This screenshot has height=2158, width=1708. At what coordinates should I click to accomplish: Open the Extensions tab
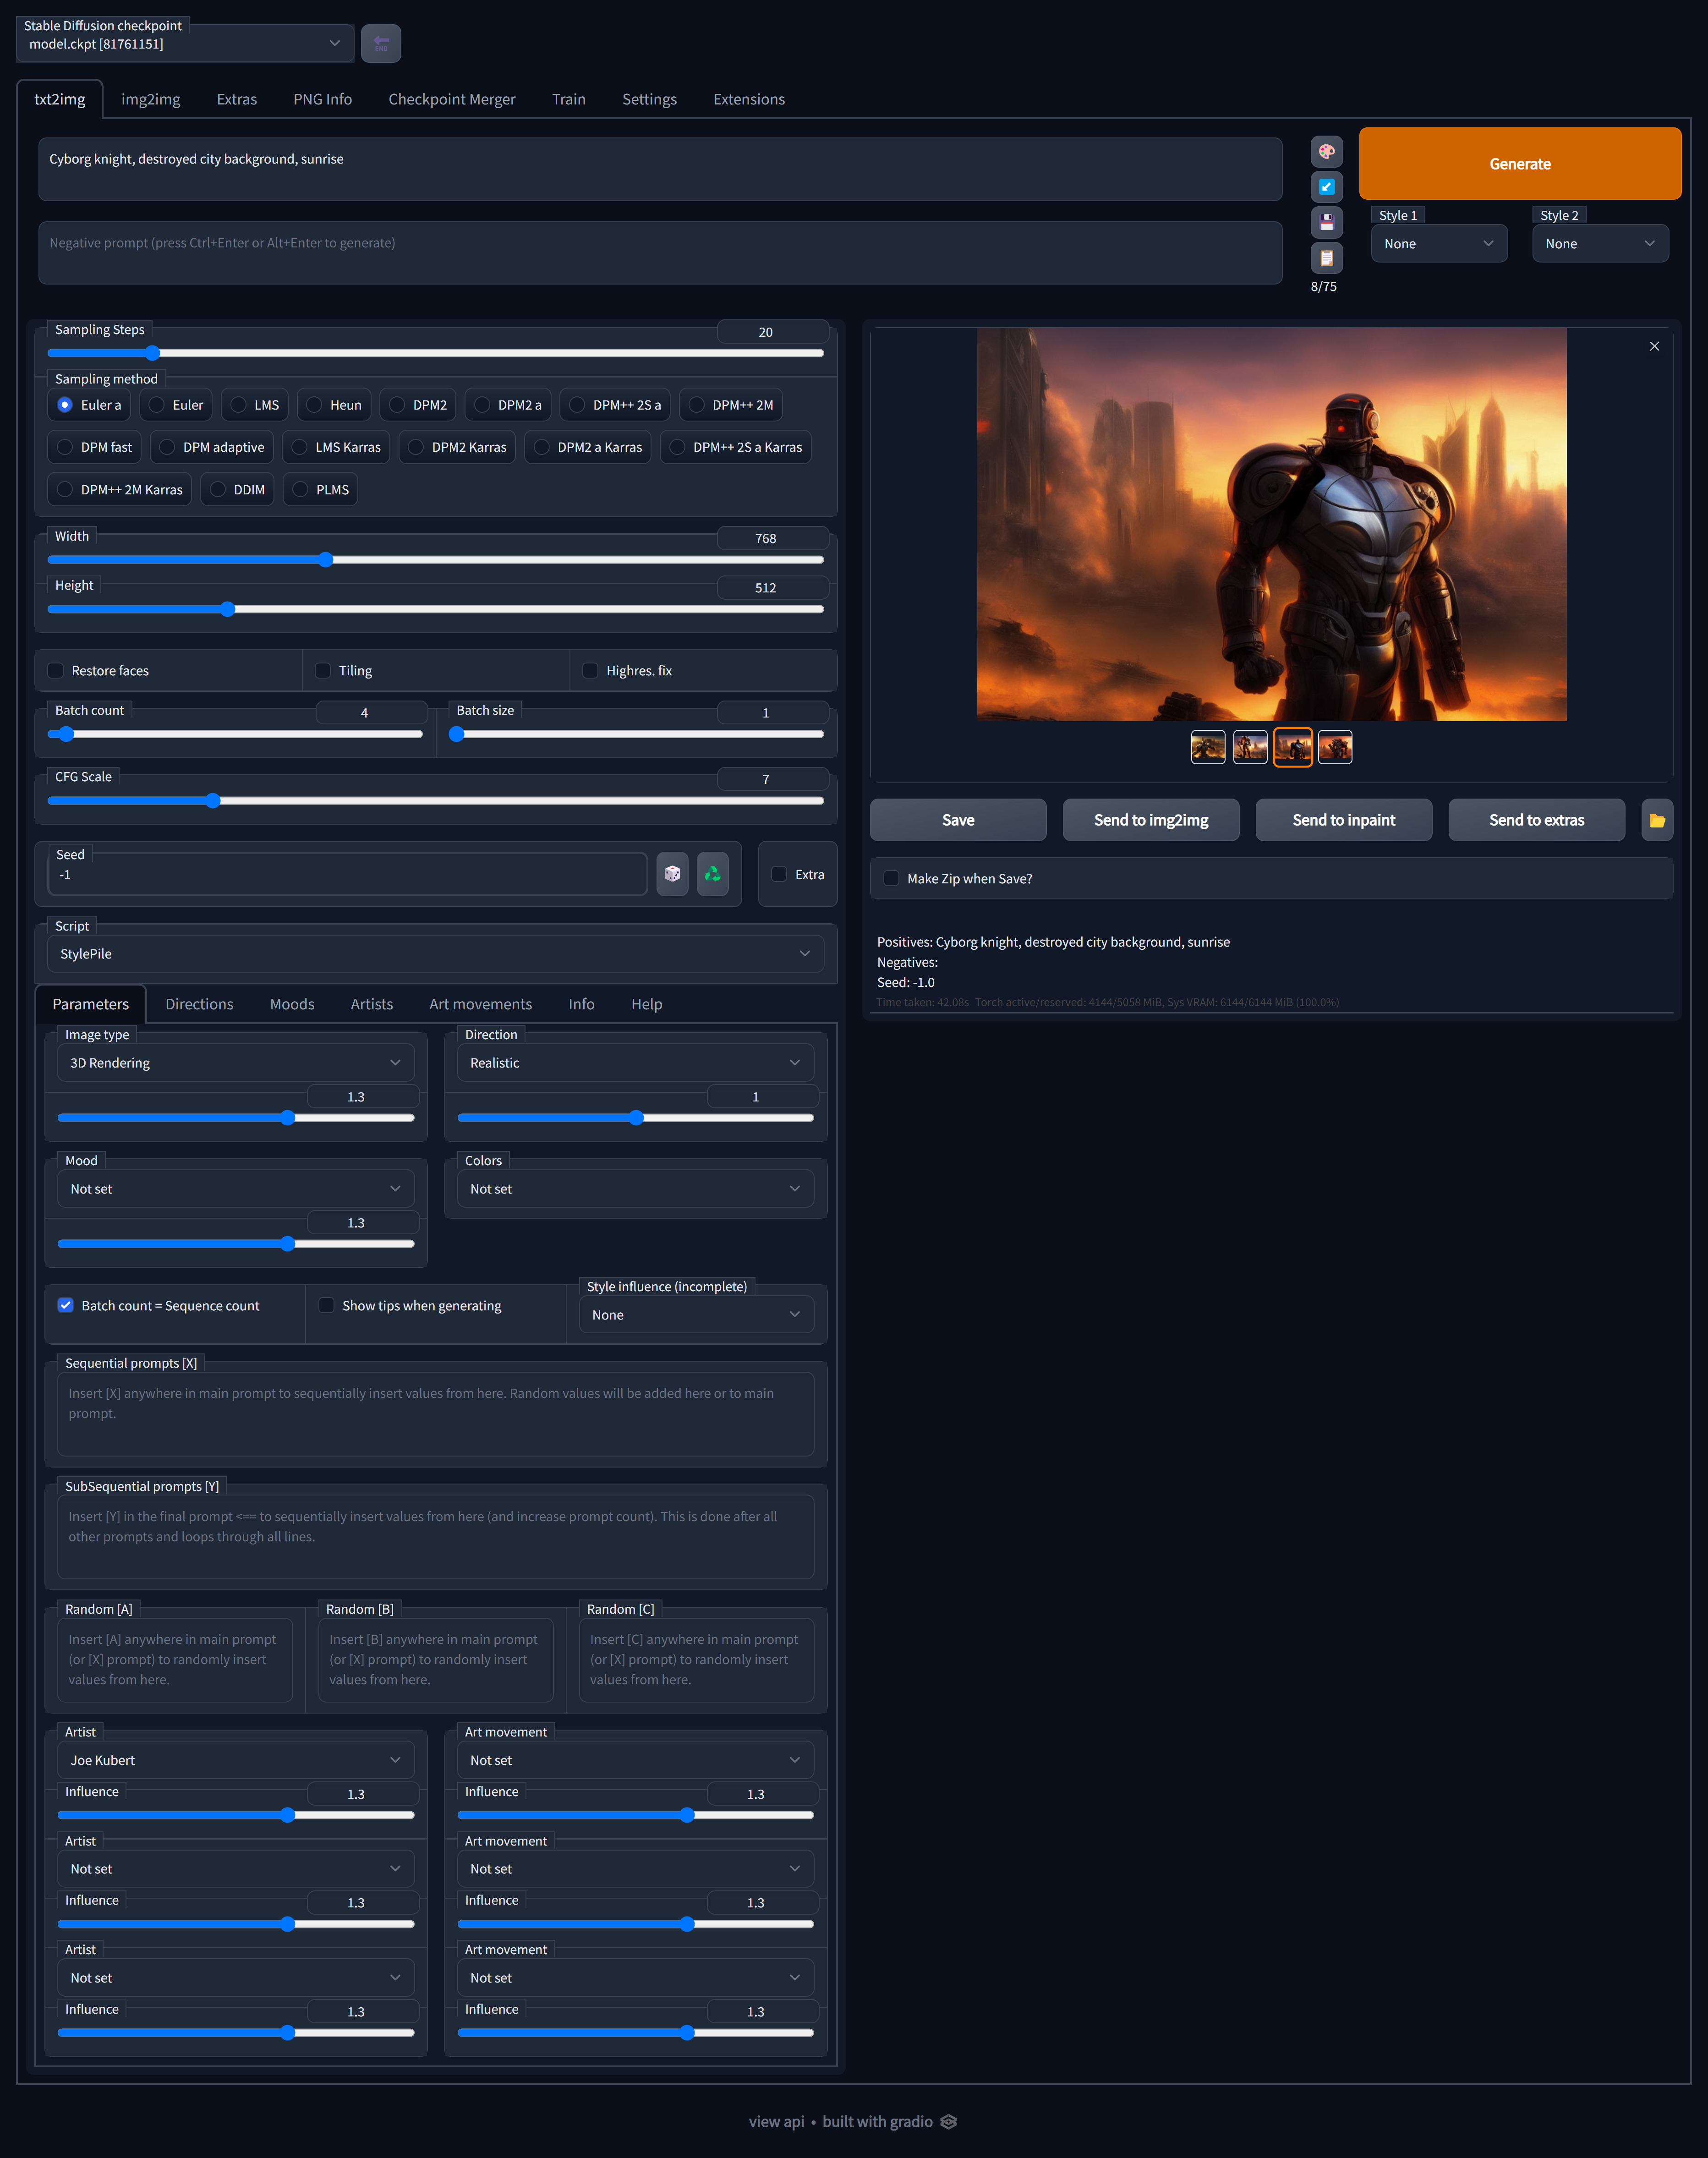pyautogui.click(x=749, y=99)
